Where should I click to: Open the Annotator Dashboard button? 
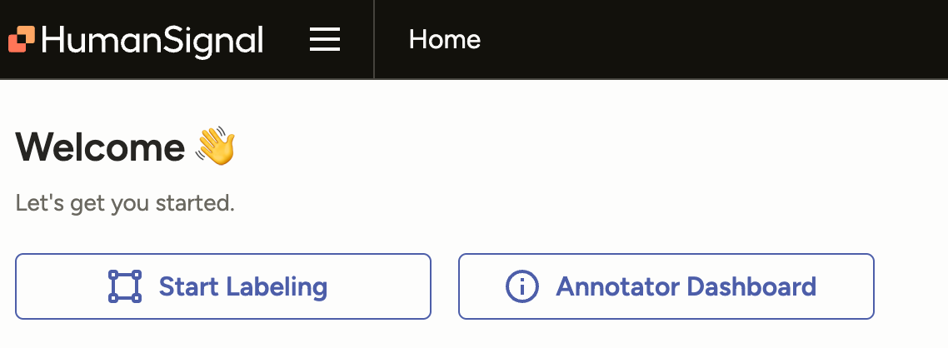point(666,286)
